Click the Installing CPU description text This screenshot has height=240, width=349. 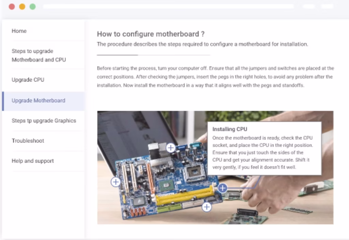(263, 152)
